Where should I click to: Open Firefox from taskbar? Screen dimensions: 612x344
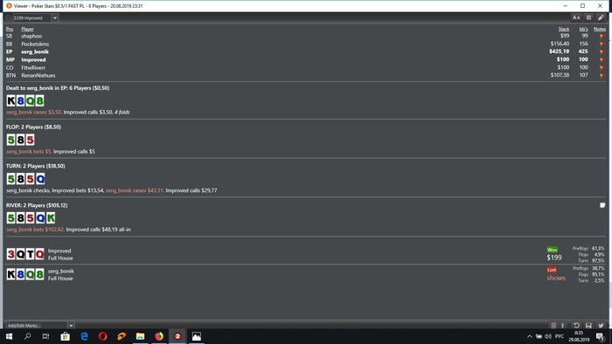pos(159,336)
